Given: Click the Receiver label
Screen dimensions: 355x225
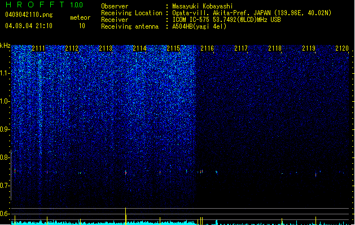Looking at the screenshot, I should pyautogui.click(x=115, y=20).
